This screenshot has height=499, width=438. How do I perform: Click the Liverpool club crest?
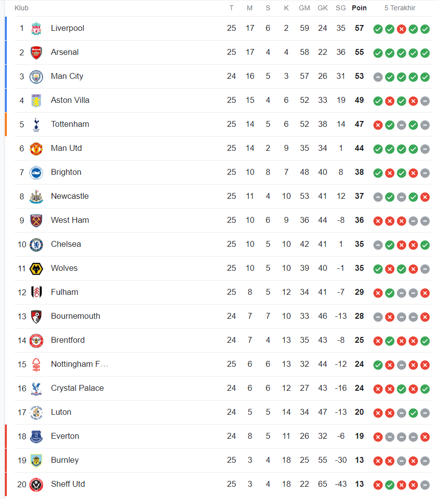click(36, 28)
